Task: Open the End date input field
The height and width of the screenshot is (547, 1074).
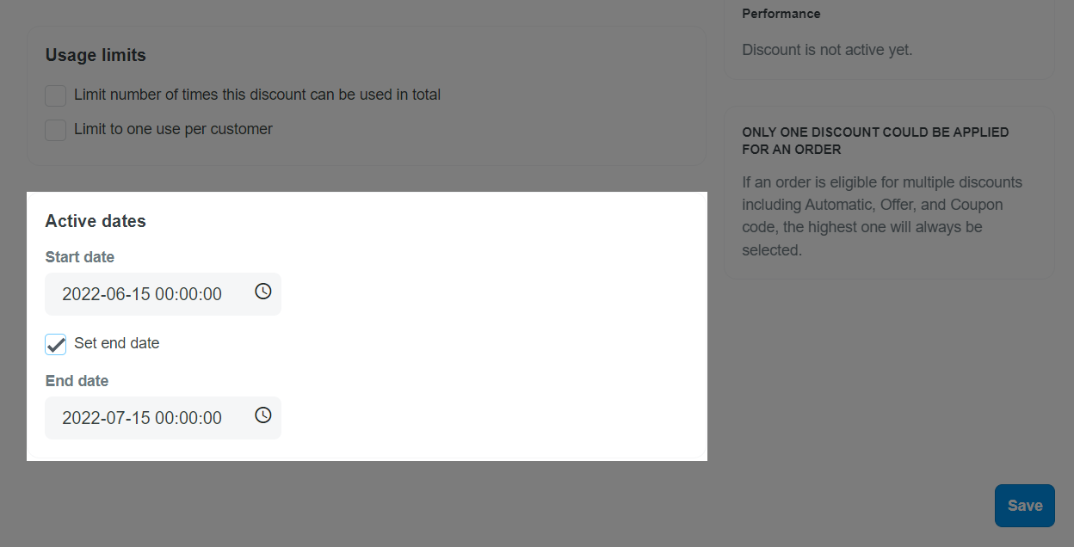Action: point(164,418)
